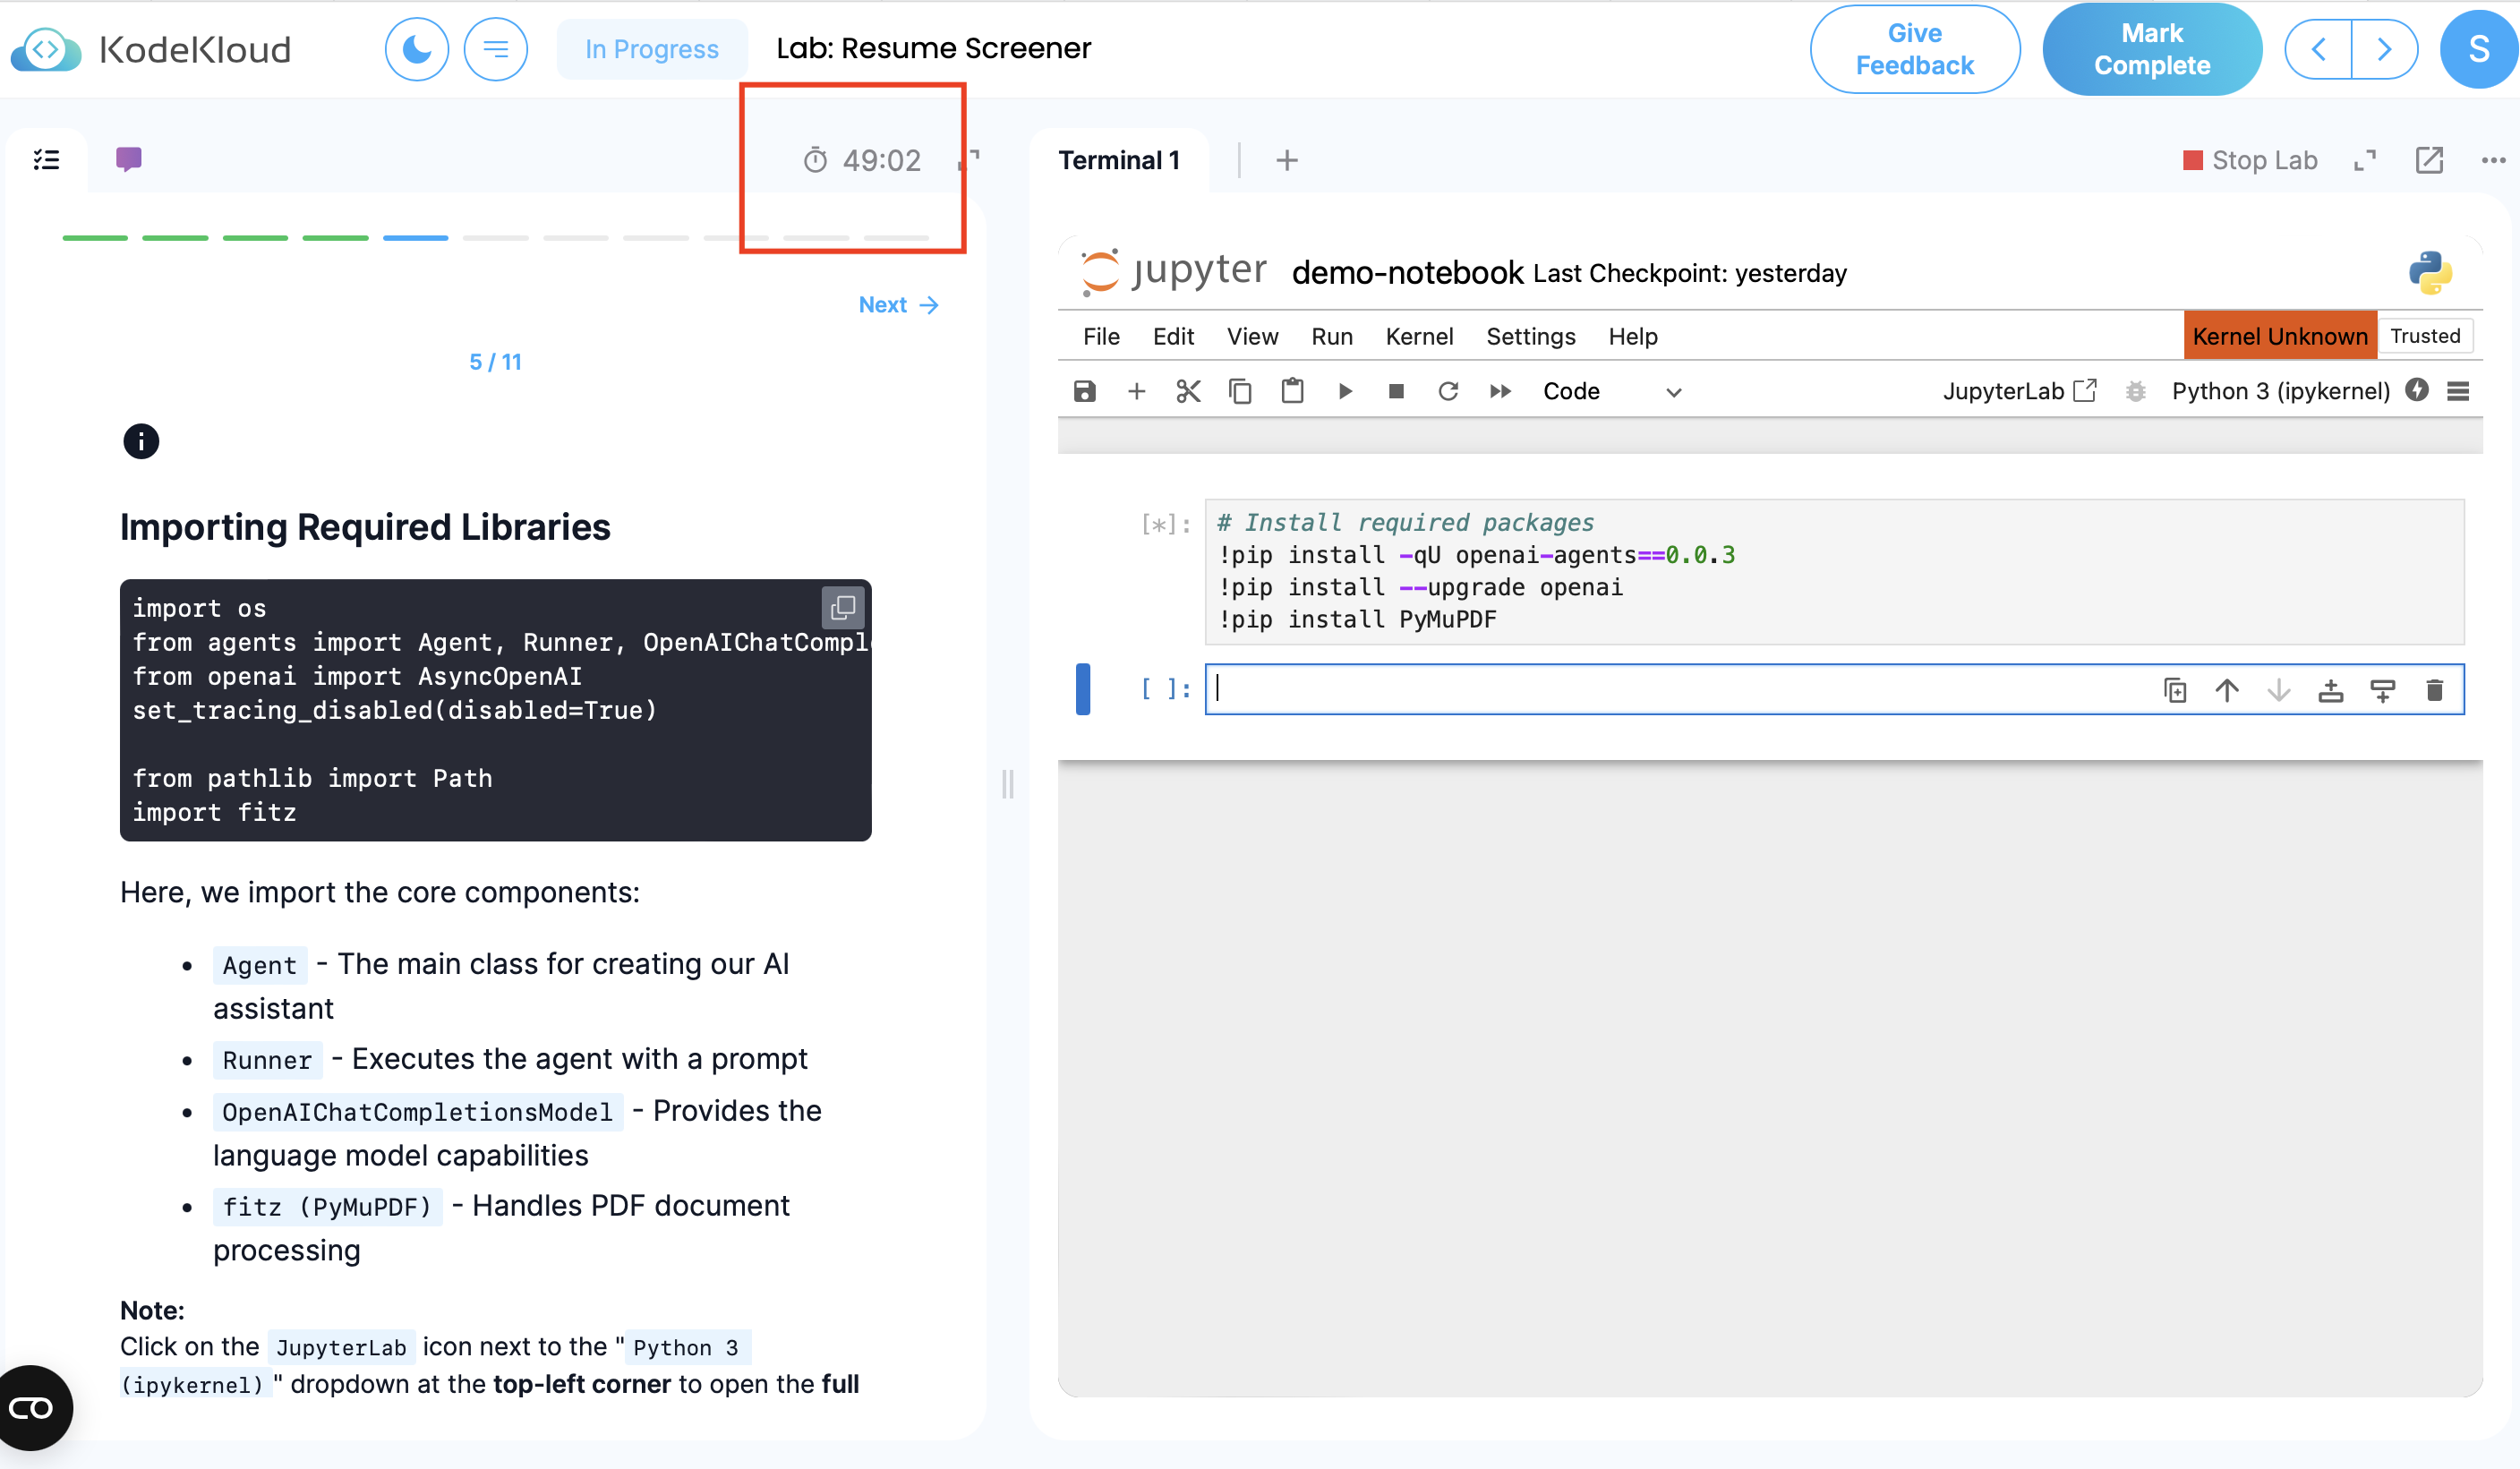The height and width of the screenshot is (1469, 2520).
Task: Select the Terminal 1 tab
Action: pyautogui.click(x=1119, y=160)
